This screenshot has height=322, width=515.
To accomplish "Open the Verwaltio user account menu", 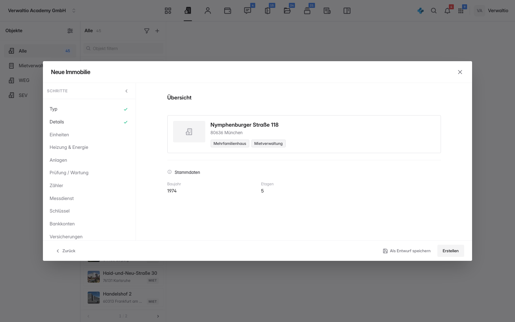I will point(492,11).
